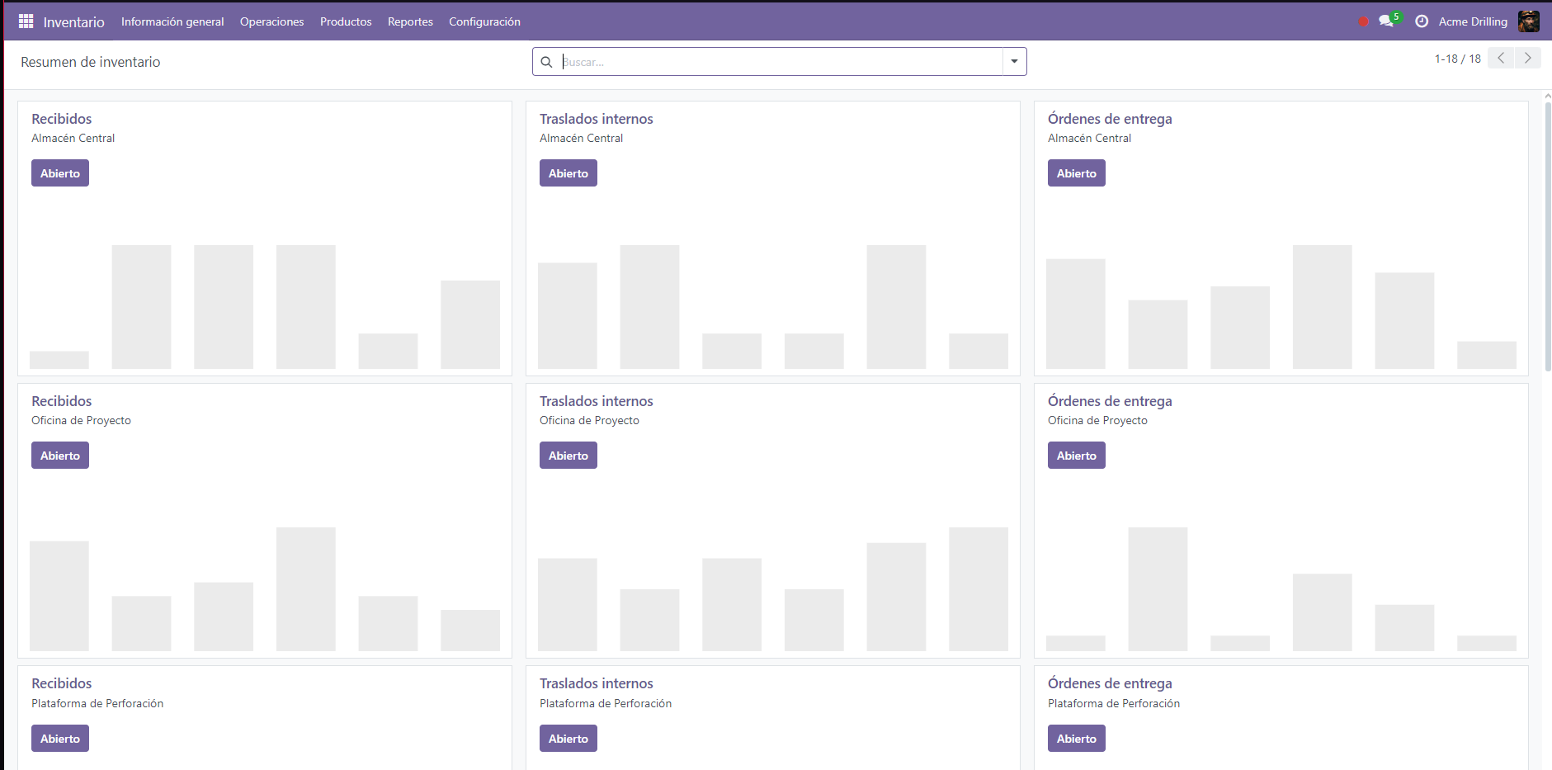The height and width of the screenshot is (770, 1552).
Task: Open the Productos menu
Action: tap(346, 21)
